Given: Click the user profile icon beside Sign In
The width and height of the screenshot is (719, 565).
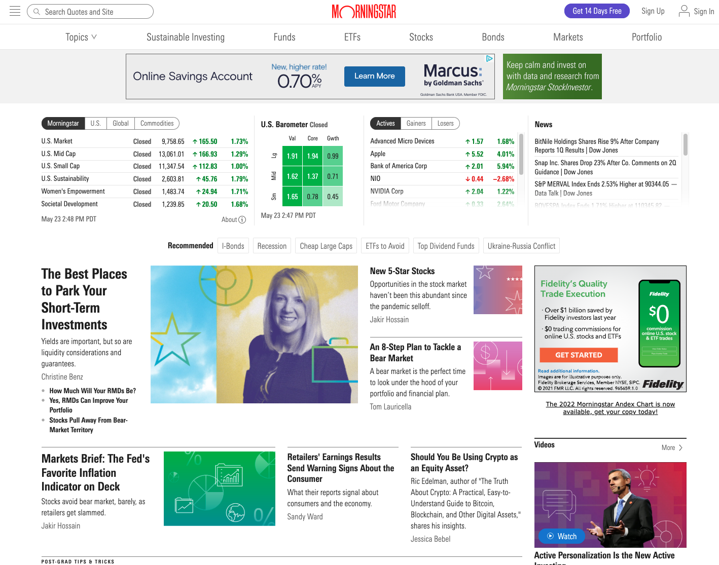Looking at the screenshot, I should (684, 11).
